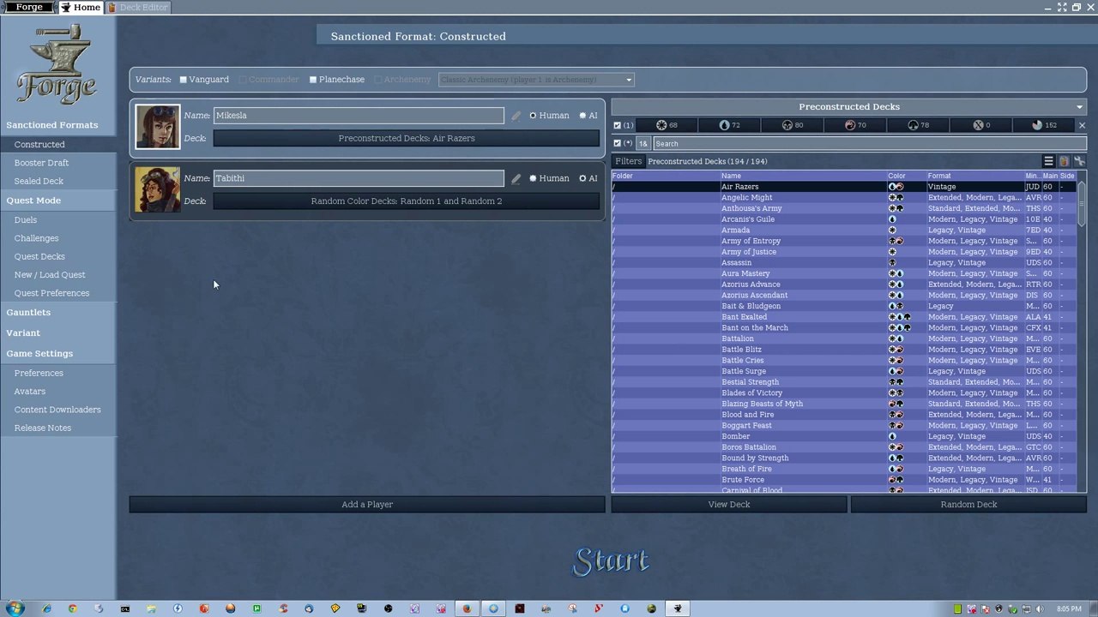Viewport: 1098px width, 617px height.
Task: Click View Deck button
Action: [x=729, y=505]
